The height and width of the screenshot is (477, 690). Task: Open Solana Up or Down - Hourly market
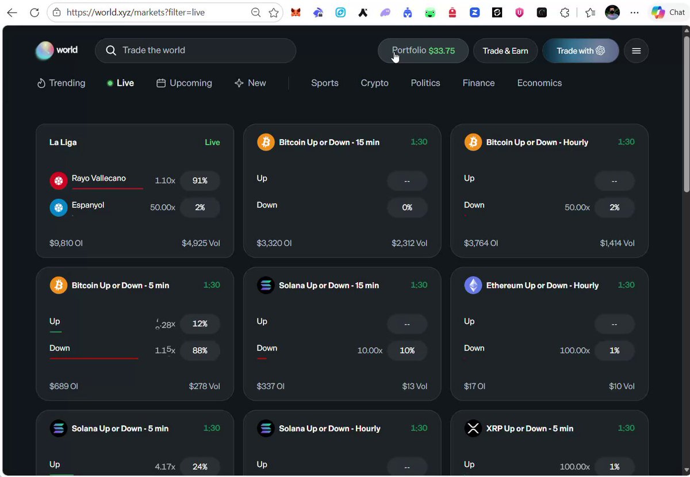click(x=329, y=428)
